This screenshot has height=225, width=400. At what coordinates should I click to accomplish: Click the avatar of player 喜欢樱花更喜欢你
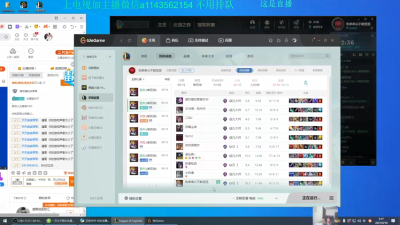(x=179, y=101)
